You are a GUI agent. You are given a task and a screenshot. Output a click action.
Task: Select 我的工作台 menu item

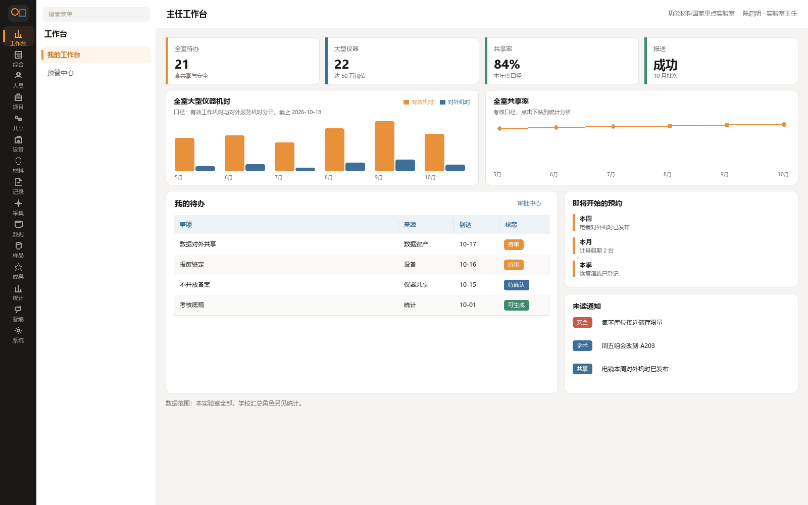(96, 55)
